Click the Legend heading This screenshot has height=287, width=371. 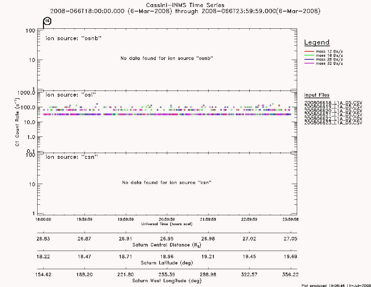pyautogui.click(x=317, y=43)
